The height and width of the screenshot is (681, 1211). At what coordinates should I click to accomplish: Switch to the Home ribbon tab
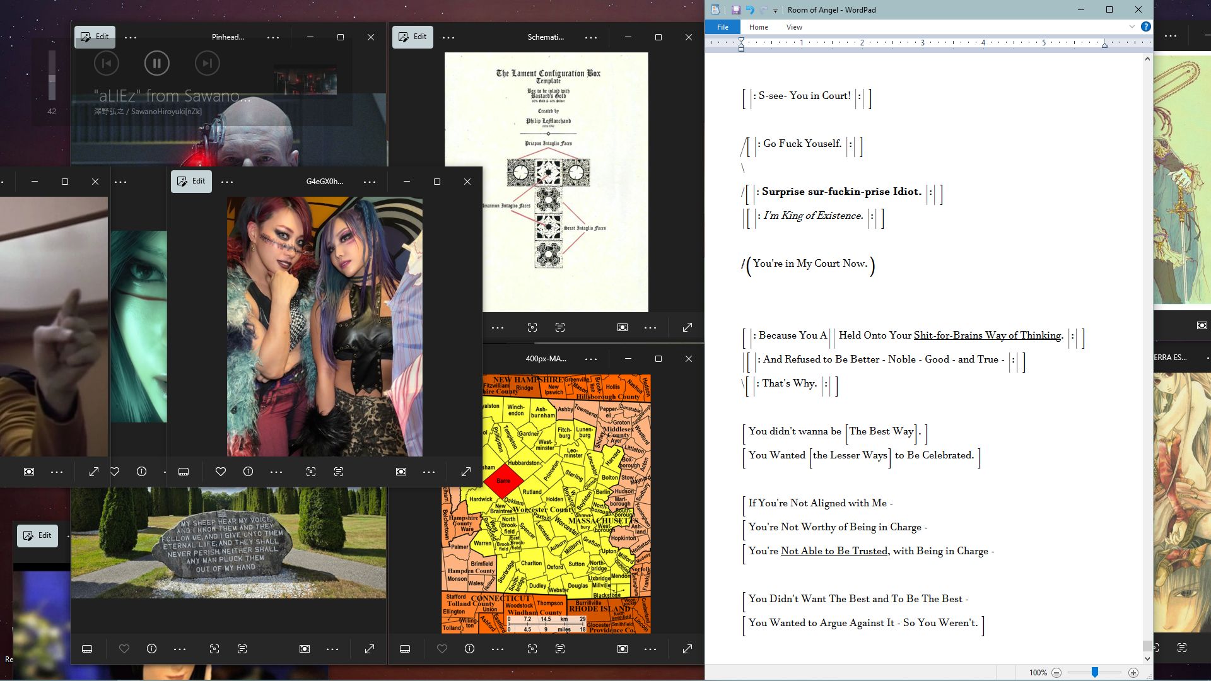point(758,27)
